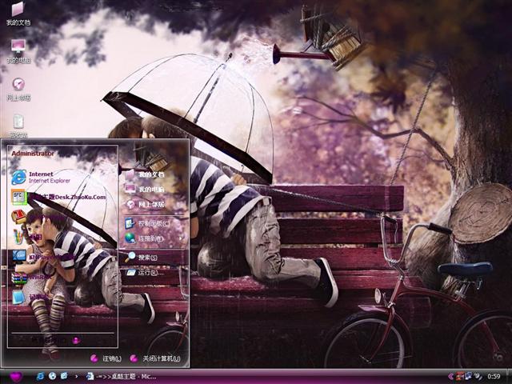Screen dimensions: 512x384
Task: Expand All Programs via the purple arrow
Action: point(76,341)
